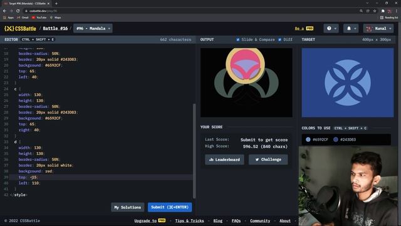
Task: Open Community footer link
Action: pyautogui.click(x=260, y=220)
